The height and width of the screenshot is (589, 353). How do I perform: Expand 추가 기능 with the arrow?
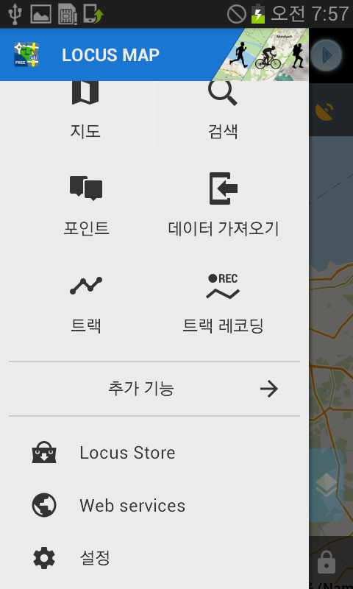[269, 389]
